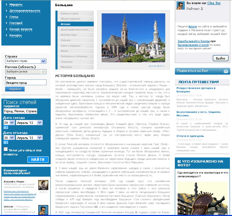Open check-in day dropdown showing 29

tap(9, 123)
